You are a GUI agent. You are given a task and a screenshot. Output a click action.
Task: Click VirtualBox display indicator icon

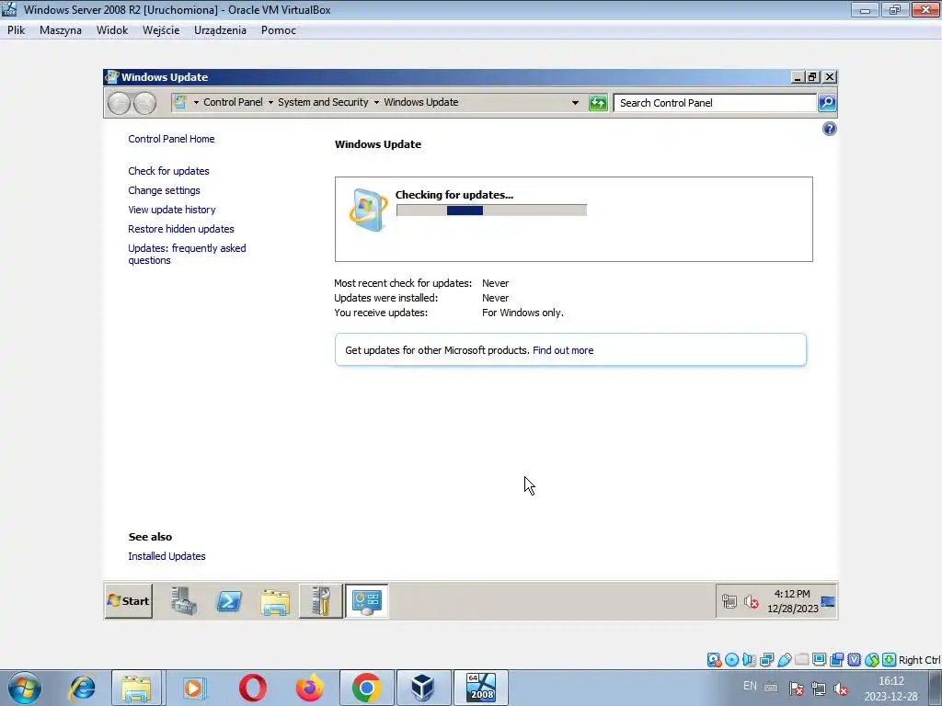(x=819, y=660)
